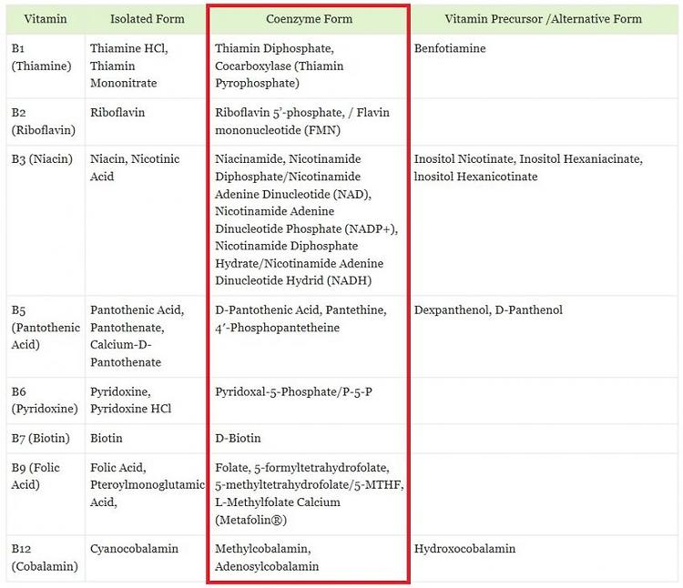
Task: Click the Thiamin Diphosphate, Cocarboxylase cell
Action: (309, 66)
